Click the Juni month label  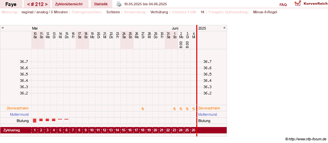(x=175, y=28)
